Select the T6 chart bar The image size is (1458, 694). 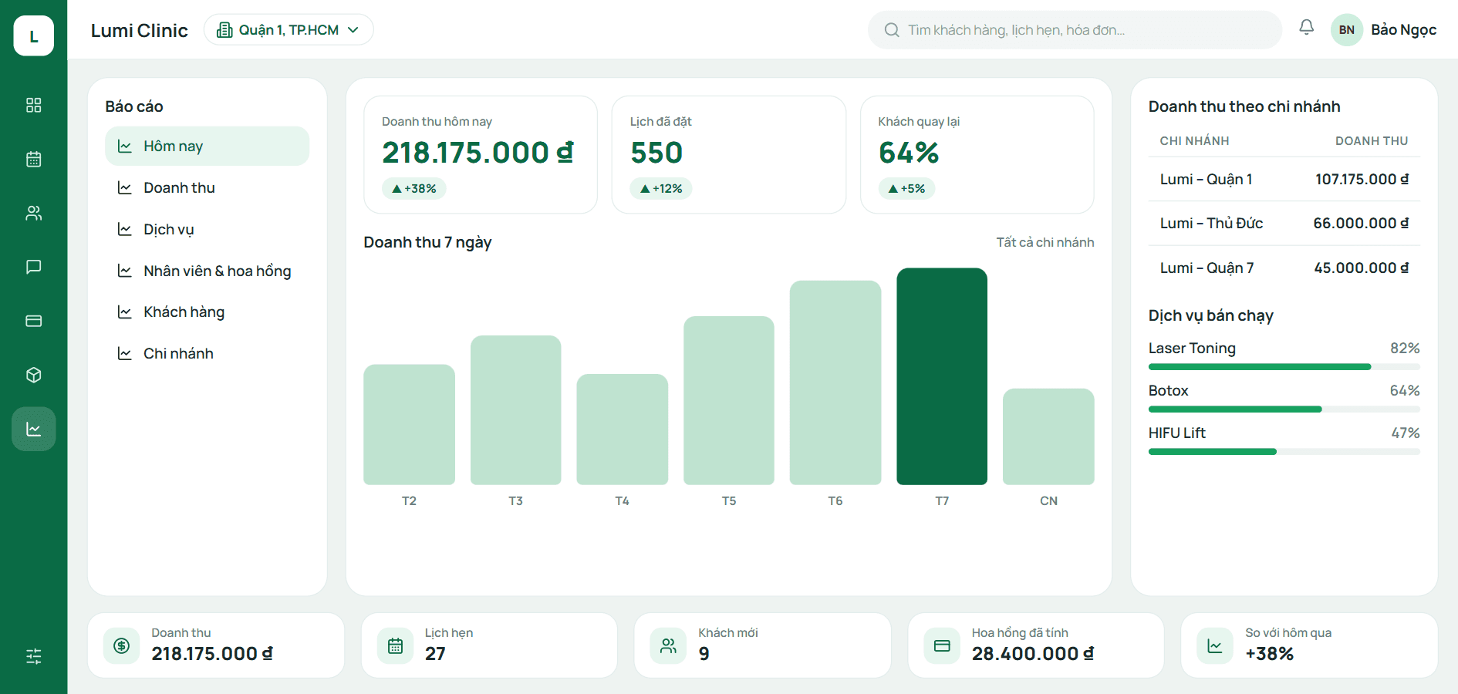click(x=835, y=382)
